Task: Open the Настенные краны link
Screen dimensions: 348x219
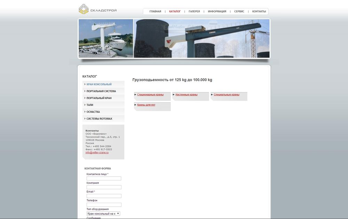Action: (x=186, y=95)
